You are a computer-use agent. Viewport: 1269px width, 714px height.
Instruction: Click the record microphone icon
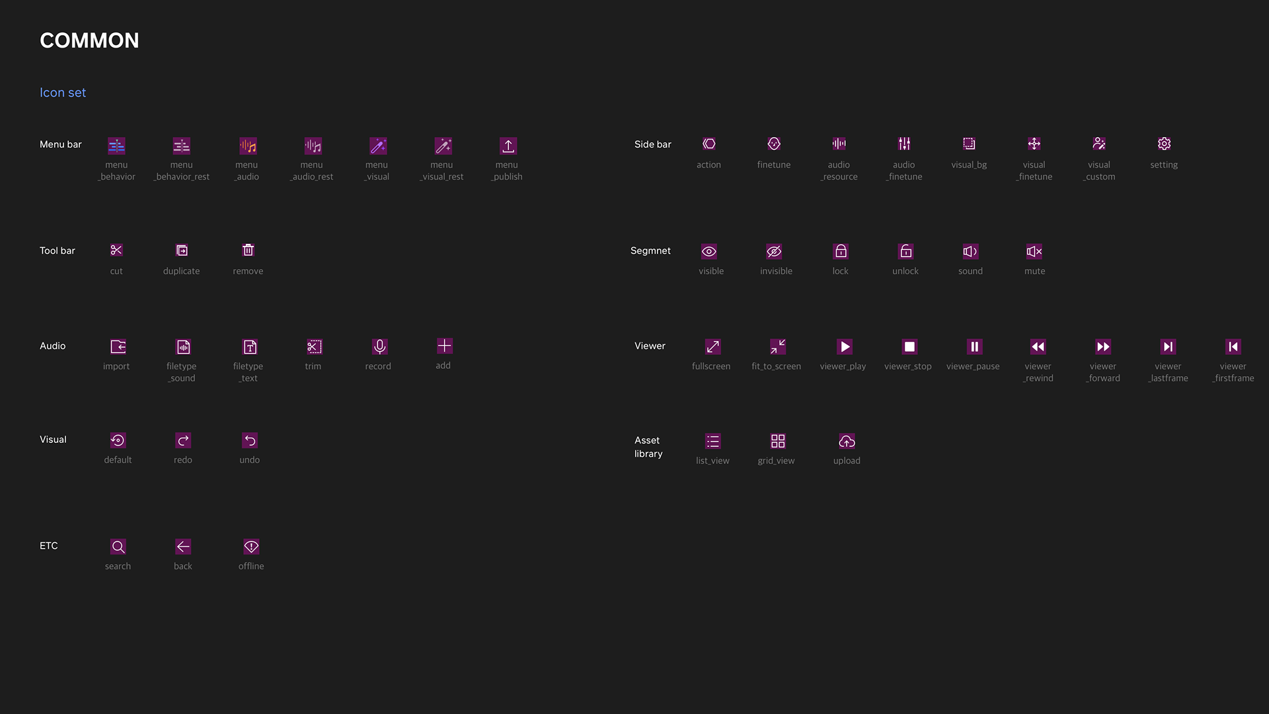click(379, 346)
